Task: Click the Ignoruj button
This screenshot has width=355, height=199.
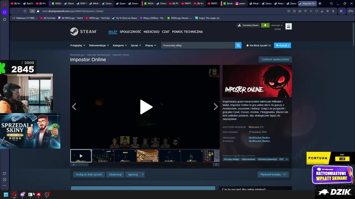Action: tap(133, 174)
